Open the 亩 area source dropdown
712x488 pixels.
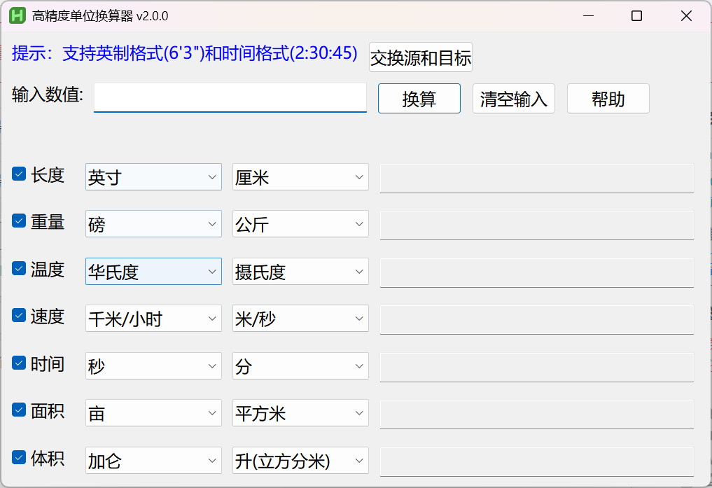click(x=153, y=413)
